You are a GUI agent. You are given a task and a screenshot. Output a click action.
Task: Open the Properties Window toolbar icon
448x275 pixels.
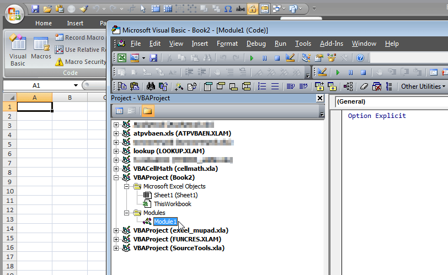click(x=318, y=58)
